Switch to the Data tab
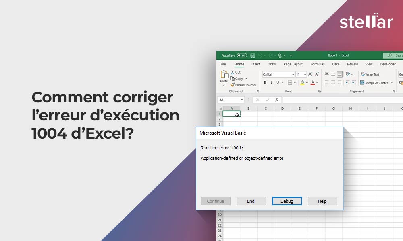 [x=336, y=64]
